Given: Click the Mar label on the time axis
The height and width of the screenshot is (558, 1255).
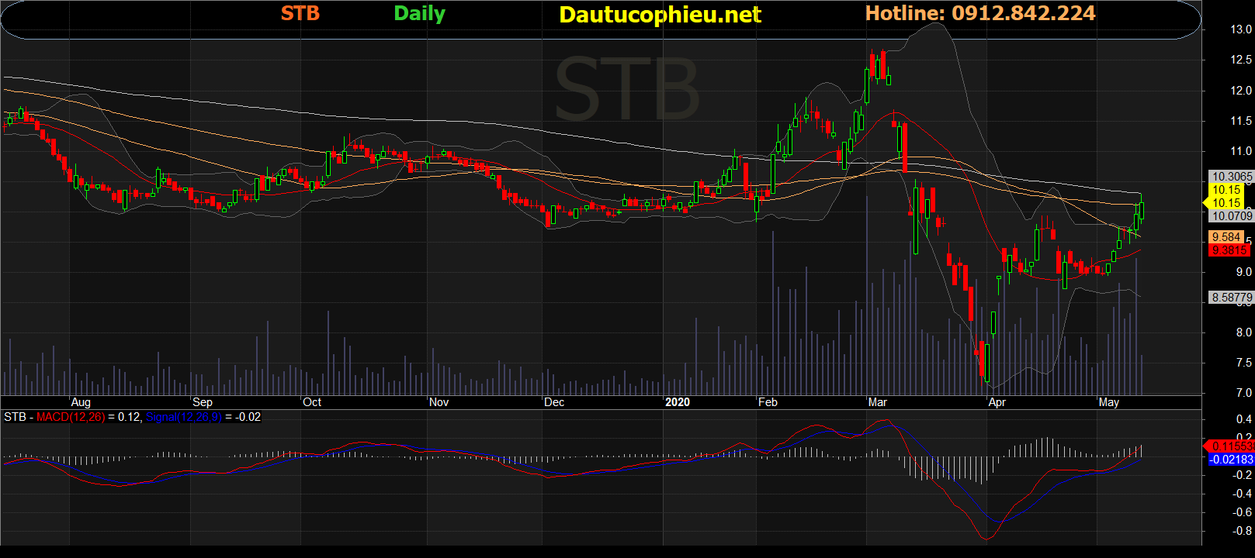Looking at the screenshot, I should 877,402.
